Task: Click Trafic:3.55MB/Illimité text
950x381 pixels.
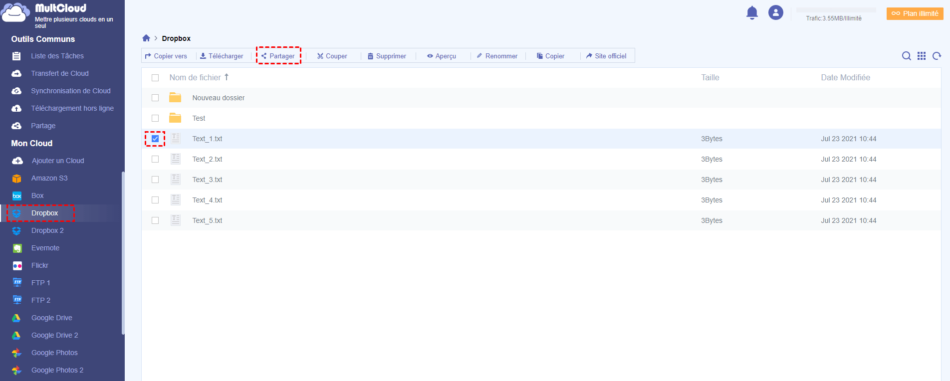Action: [x=834, y=18]
